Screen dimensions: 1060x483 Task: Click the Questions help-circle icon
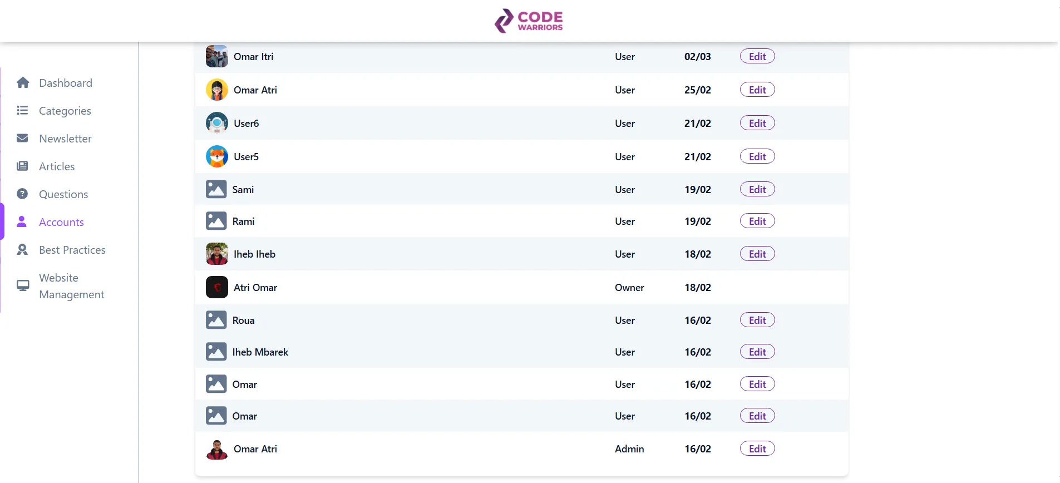click(x=22, y=194)
